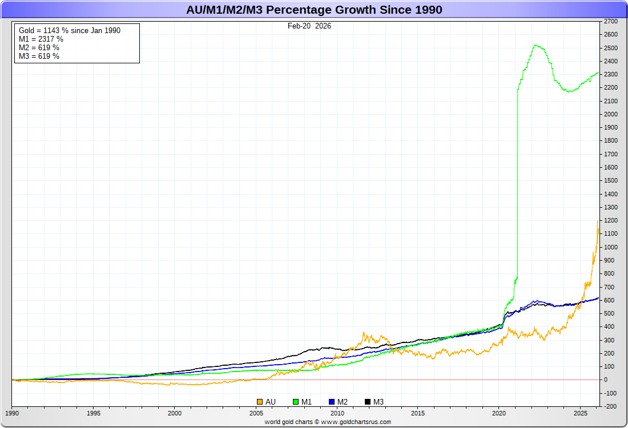Click the 2015 x-axis label
Image resolution: width=628 pixels, height=428 pixels.
pyautogui.click(x=418, y=414)
